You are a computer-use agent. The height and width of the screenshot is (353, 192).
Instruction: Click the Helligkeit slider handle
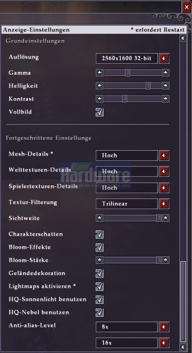(x=148, y=86)
